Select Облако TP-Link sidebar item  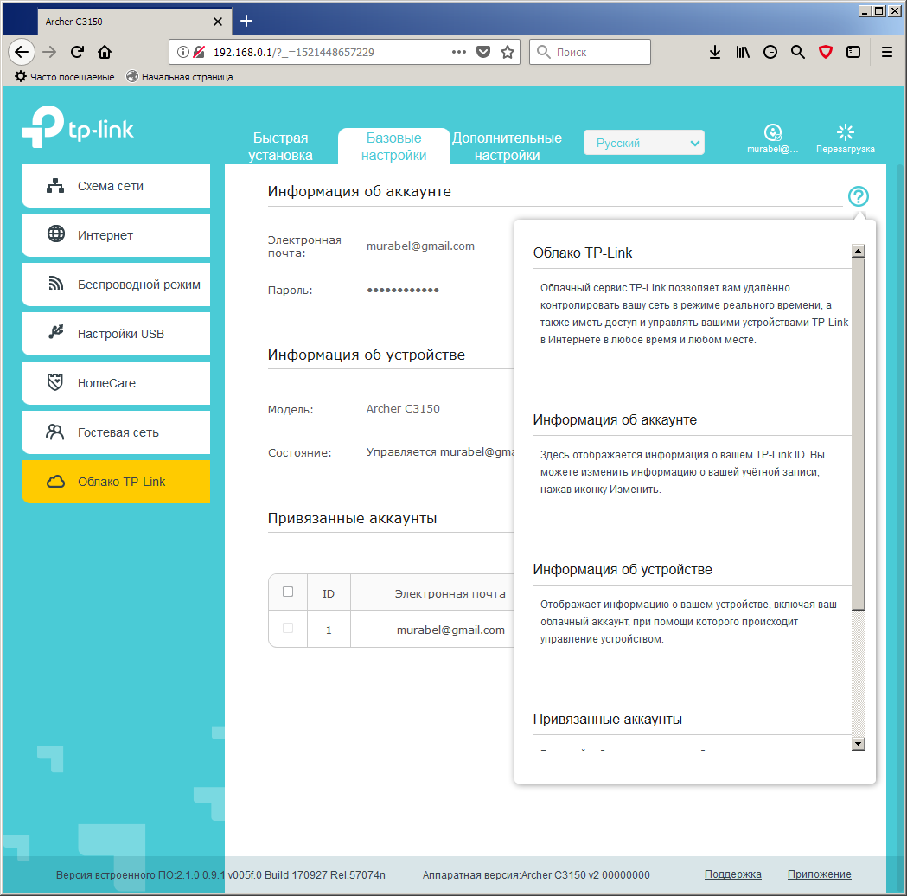(116, 482)
